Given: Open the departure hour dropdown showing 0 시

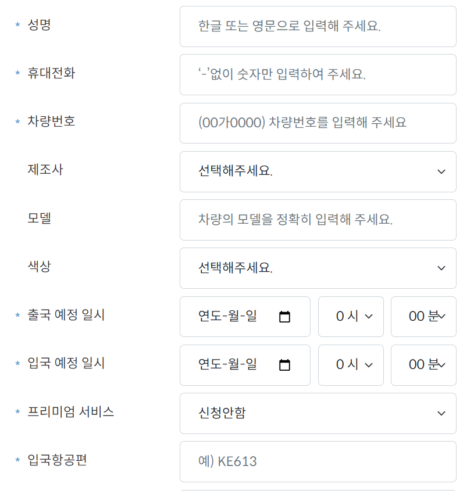Looking at the screenshot, I should click(x=351, y=316).
